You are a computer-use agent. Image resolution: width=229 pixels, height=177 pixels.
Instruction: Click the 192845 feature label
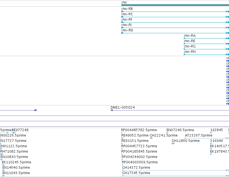click(x=216, y=130)
